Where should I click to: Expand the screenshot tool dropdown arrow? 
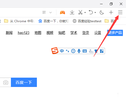click(x=85, y=12)
